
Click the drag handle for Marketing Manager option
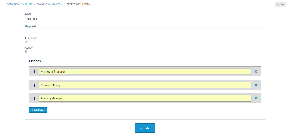click(34, 72)
